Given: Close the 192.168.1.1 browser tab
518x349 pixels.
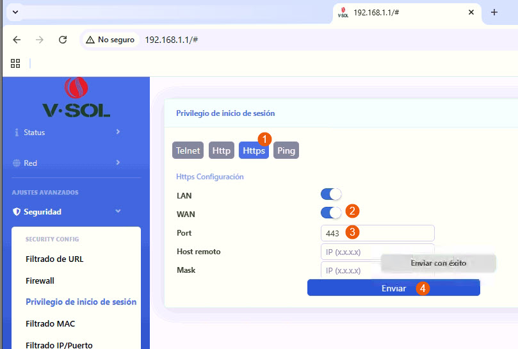Looking at the screenshot, I should [x=471, y=13].
